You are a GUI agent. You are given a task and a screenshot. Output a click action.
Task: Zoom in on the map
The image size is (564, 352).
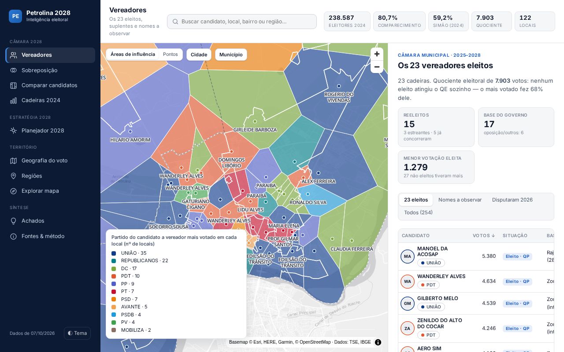tap(377, 54)
